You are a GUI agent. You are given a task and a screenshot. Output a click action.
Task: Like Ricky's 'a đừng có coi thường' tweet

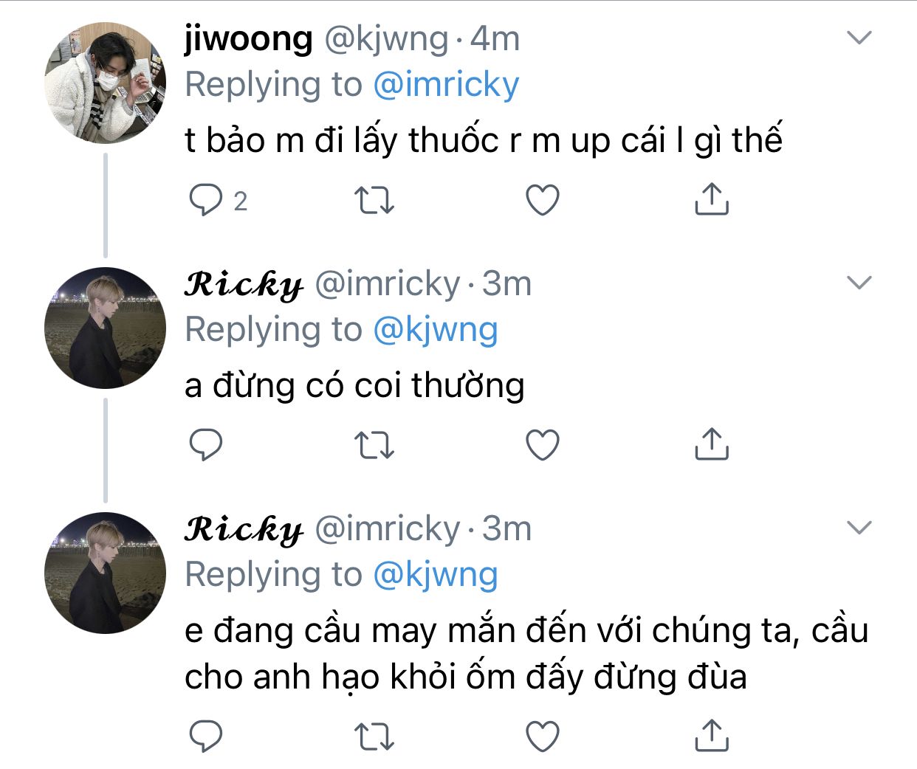pyautogui.click(x=543, y=445)
